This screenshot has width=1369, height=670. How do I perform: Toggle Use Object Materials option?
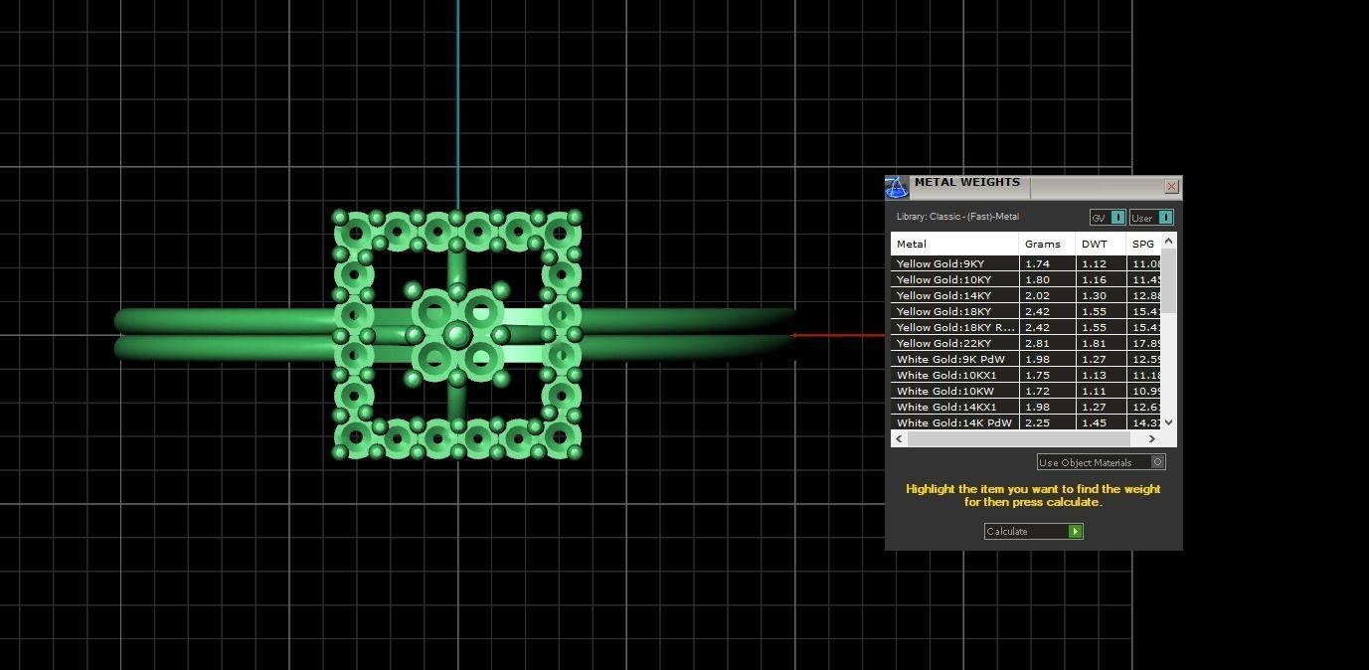[x=1101, y=462]
